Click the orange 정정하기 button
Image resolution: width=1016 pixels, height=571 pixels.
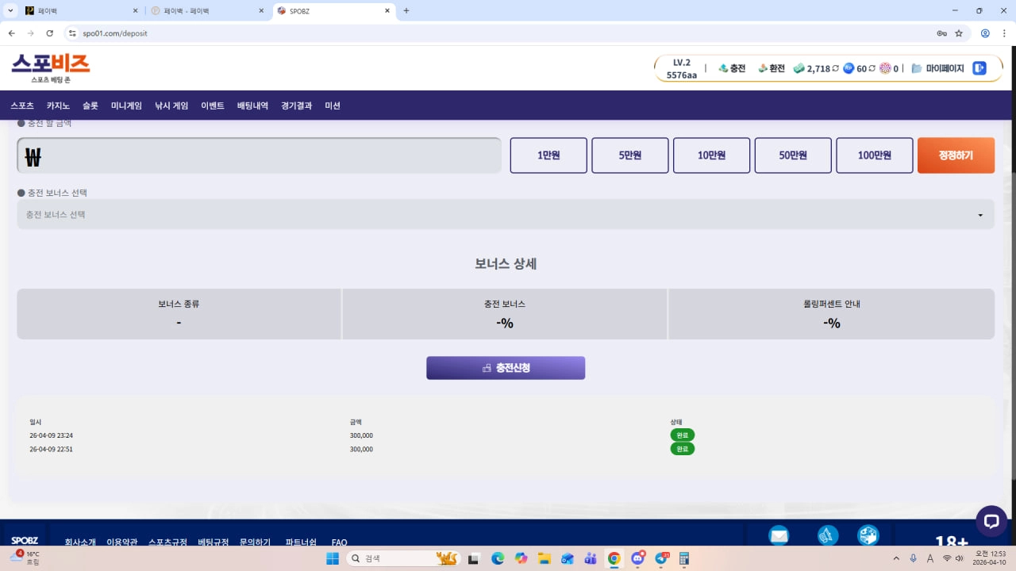pyautogui.click(x=955, y=155)
